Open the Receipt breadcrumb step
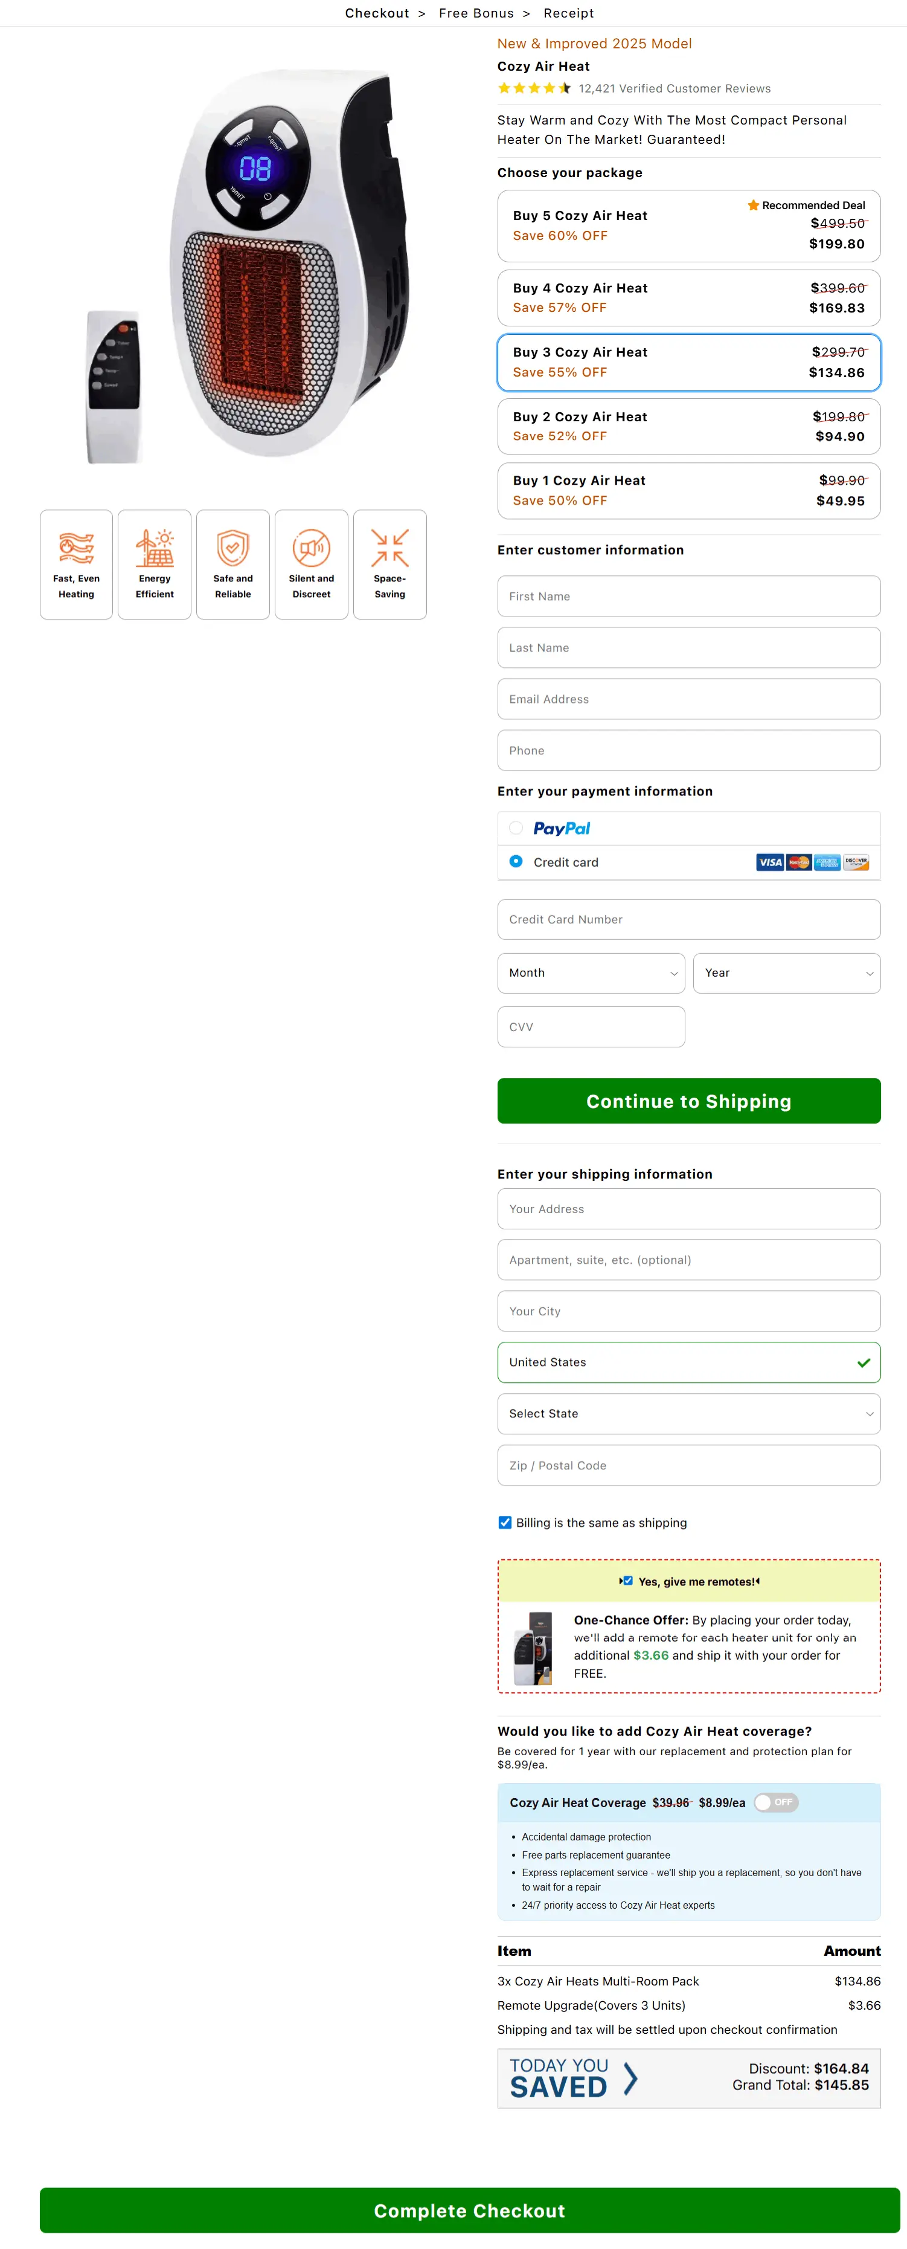Screen dimensions: 907x2249 pos(568,13)
